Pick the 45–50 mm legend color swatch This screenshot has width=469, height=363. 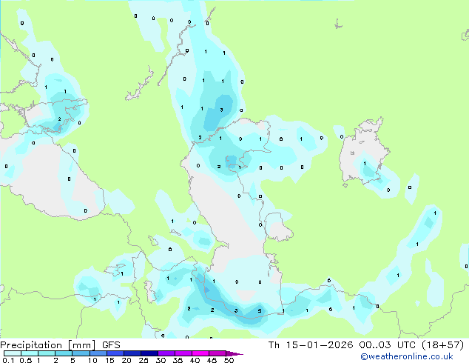(x=217, y=353)
